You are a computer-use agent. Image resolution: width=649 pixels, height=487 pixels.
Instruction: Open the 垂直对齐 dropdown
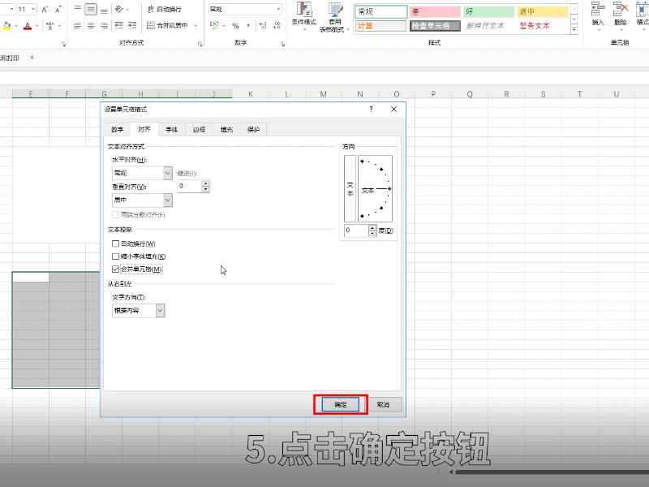click(166, 200)
